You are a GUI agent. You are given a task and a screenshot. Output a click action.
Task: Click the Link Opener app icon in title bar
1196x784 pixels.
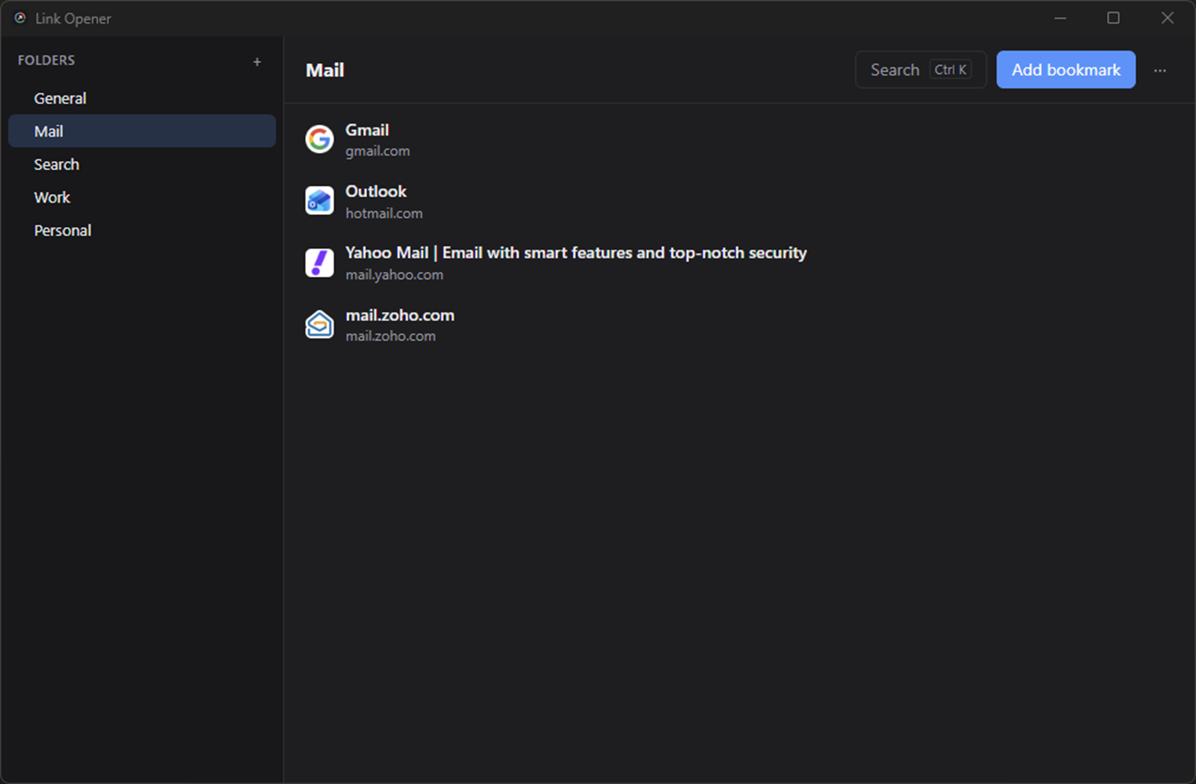coord(20,18)
